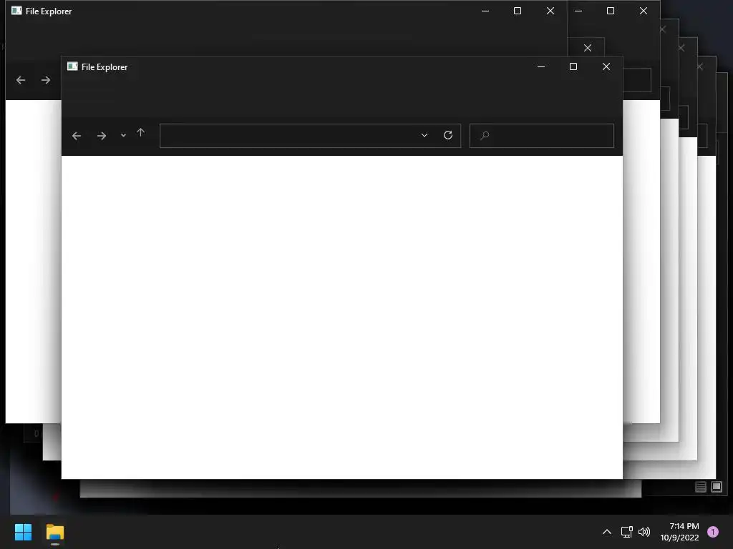Show hidden system tray icons
Image resolution: width=733 pixels, height=549 pixels.
click(607, 532)
